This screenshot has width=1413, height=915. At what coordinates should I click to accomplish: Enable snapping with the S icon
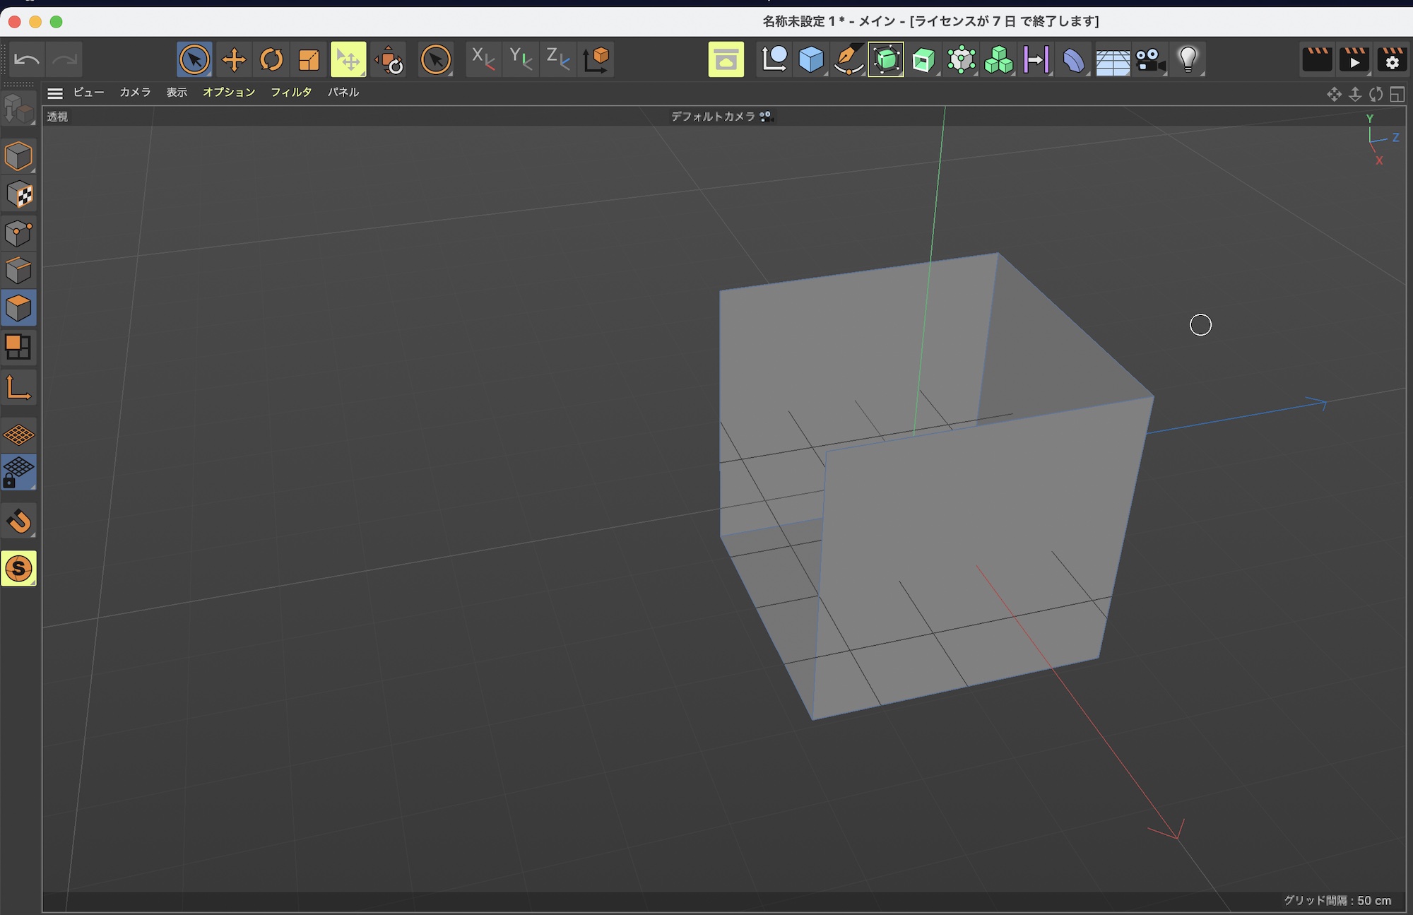tap(18, 569)
